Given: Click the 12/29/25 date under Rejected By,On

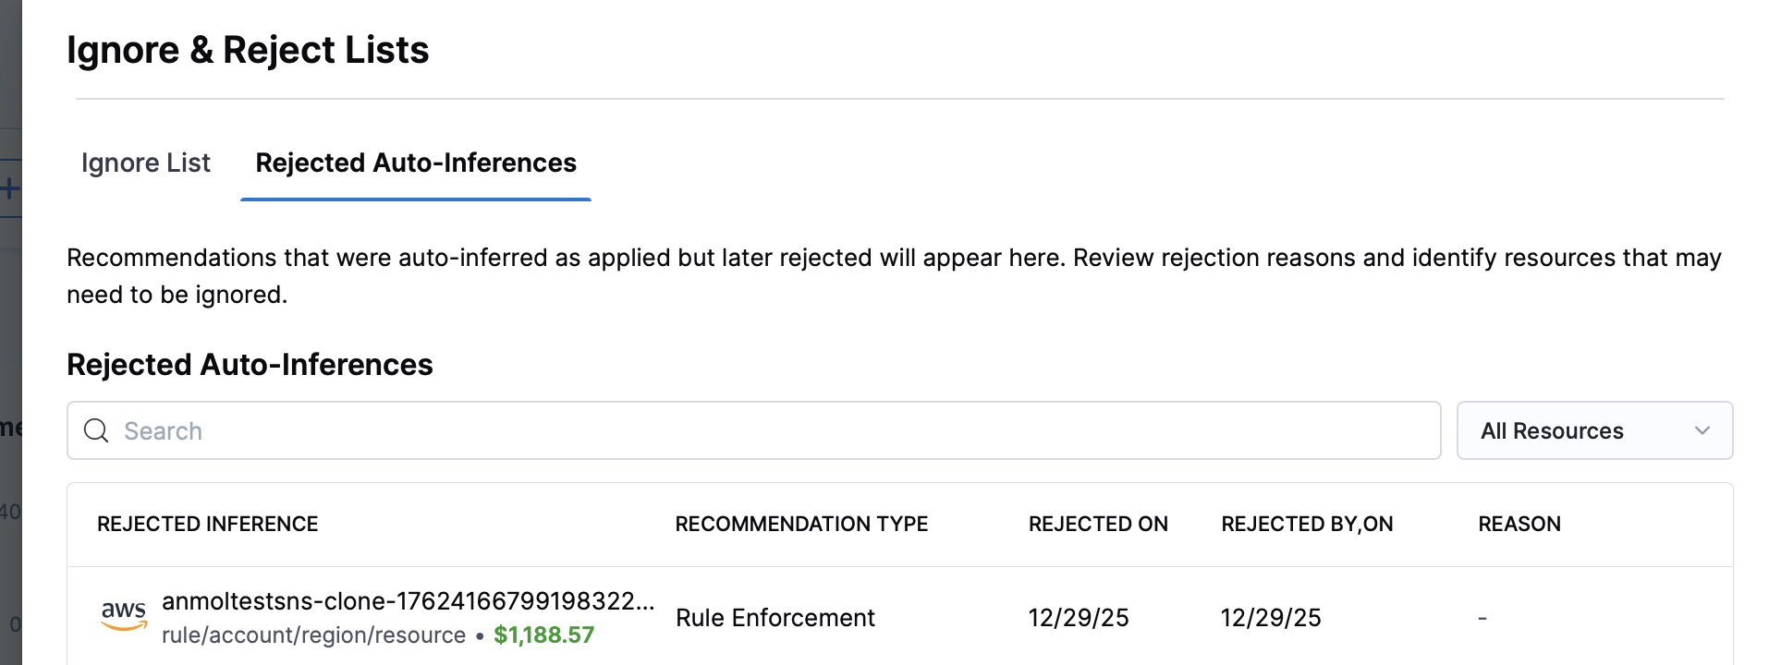Looking at the screenshot, I should click(1271, 618).
